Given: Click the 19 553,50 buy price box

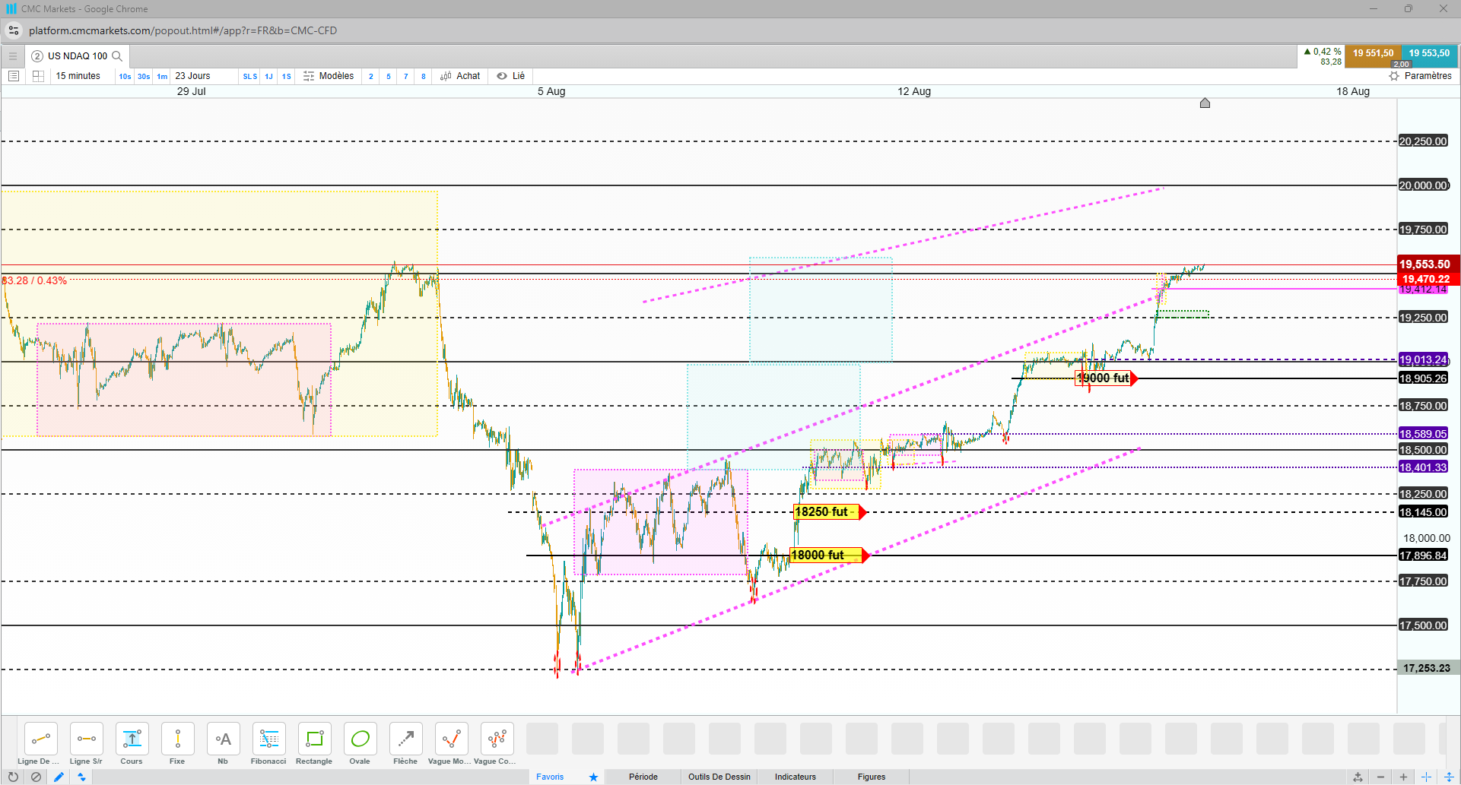Looking at the screenshot, I should point(1429,55).
